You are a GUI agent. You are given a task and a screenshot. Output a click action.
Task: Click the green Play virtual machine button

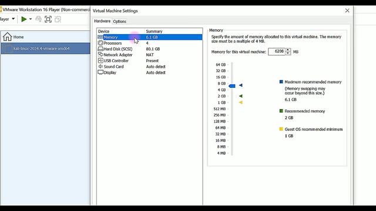pyautogui.click(x=24, y=19)
